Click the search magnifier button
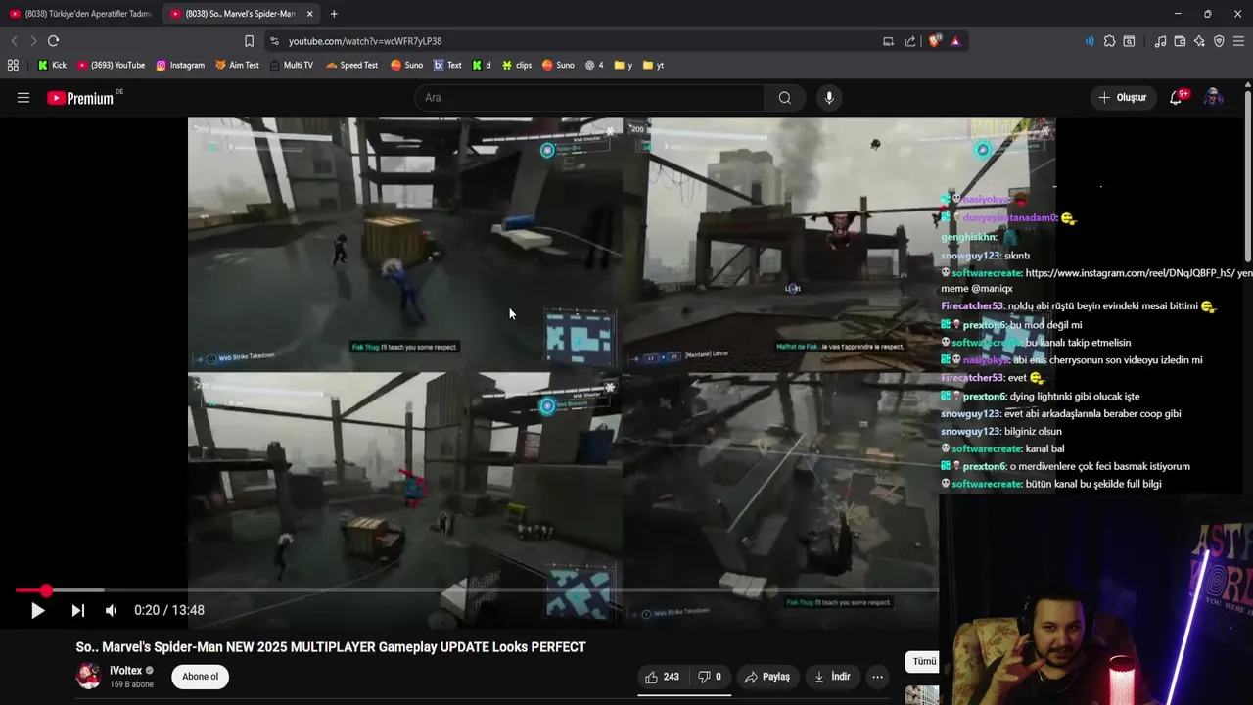Viewport: 1253px width, 705px height. coord(784,98)
